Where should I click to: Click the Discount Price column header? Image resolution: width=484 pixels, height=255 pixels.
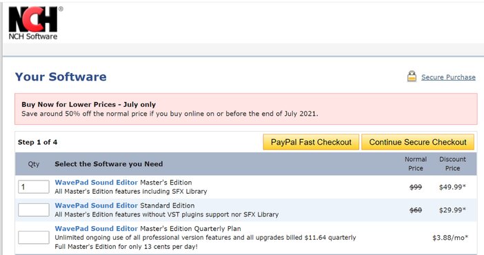(x=452, y=163)
